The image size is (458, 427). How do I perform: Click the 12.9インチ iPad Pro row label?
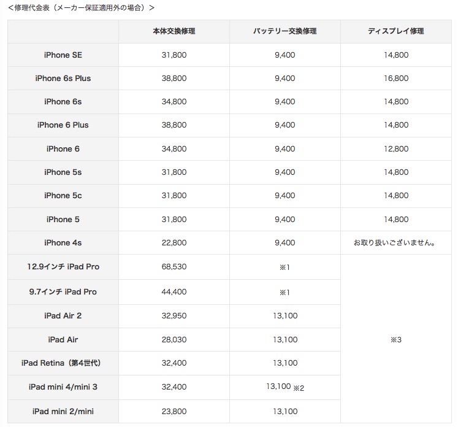point(63,267)
